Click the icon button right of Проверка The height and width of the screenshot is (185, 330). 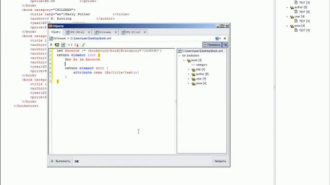tap(225, 45)
